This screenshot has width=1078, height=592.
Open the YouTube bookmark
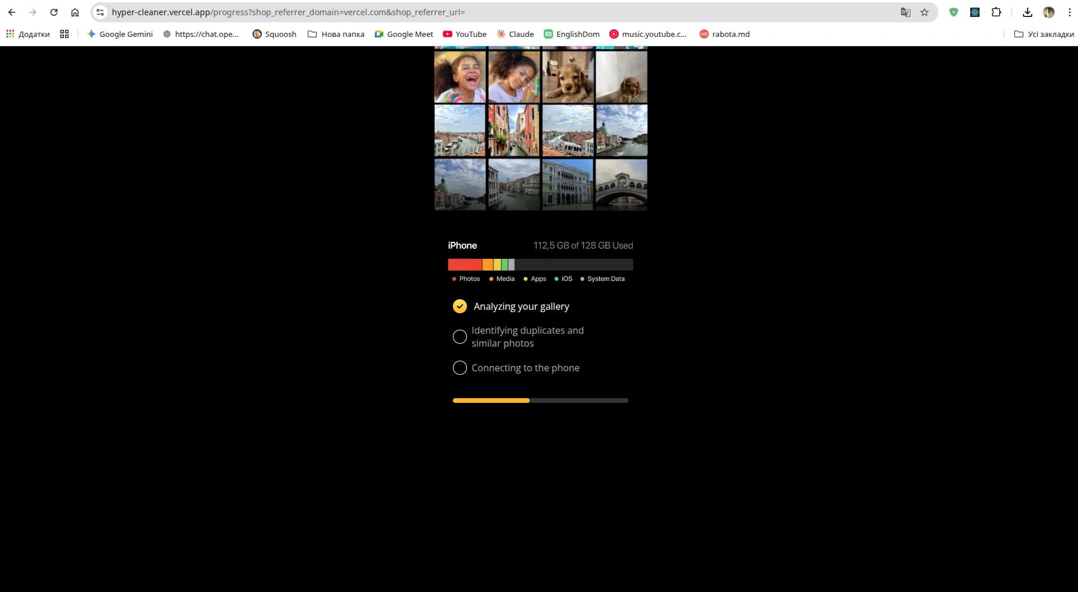point(465,34)
